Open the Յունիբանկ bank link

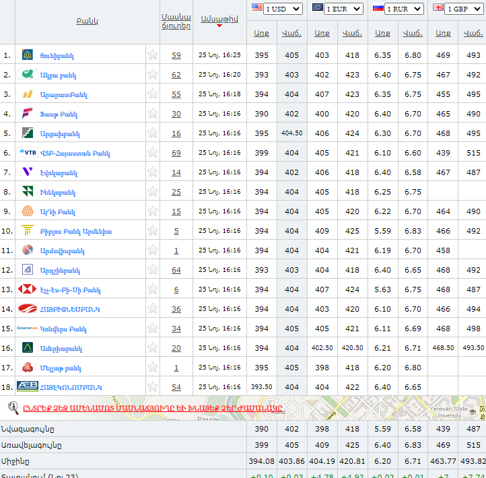pyautogui.click(x=57, y=56)
